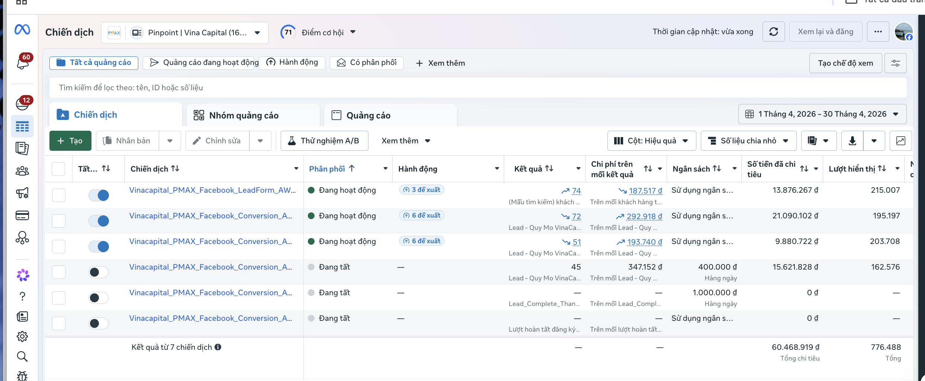Switch to the Nhóm quảng cáo tab
Image resolution: width=925 pixels, height=381 pixels.
click(253, 115)
